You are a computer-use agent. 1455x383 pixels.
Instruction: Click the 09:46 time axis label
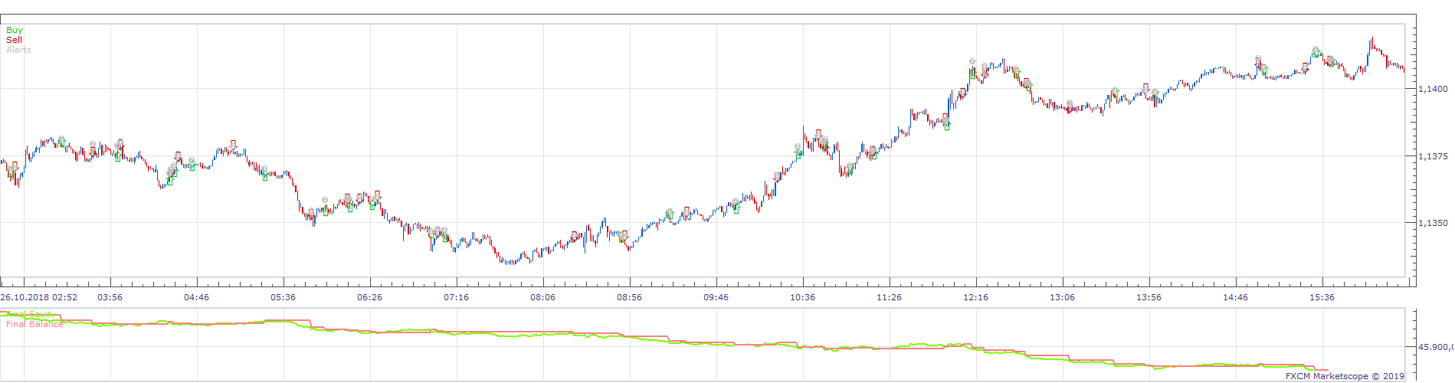tap(716, 297)
